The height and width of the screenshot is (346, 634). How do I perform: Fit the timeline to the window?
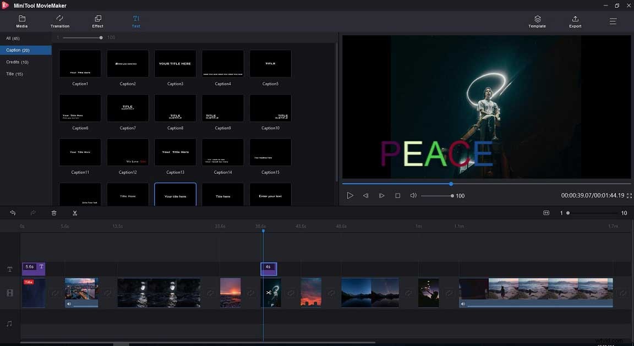tap(546, 213)
